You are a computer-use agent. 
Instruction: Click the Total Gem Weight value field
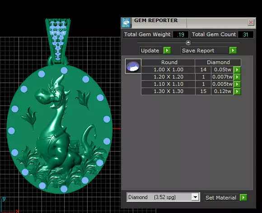tap(180, 35)
